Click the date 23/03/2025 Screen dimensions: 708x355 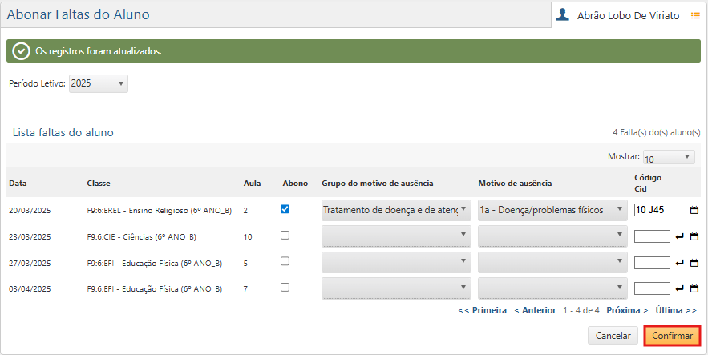30,237
